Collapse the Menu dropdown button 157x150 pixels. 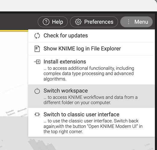point(137,22)
